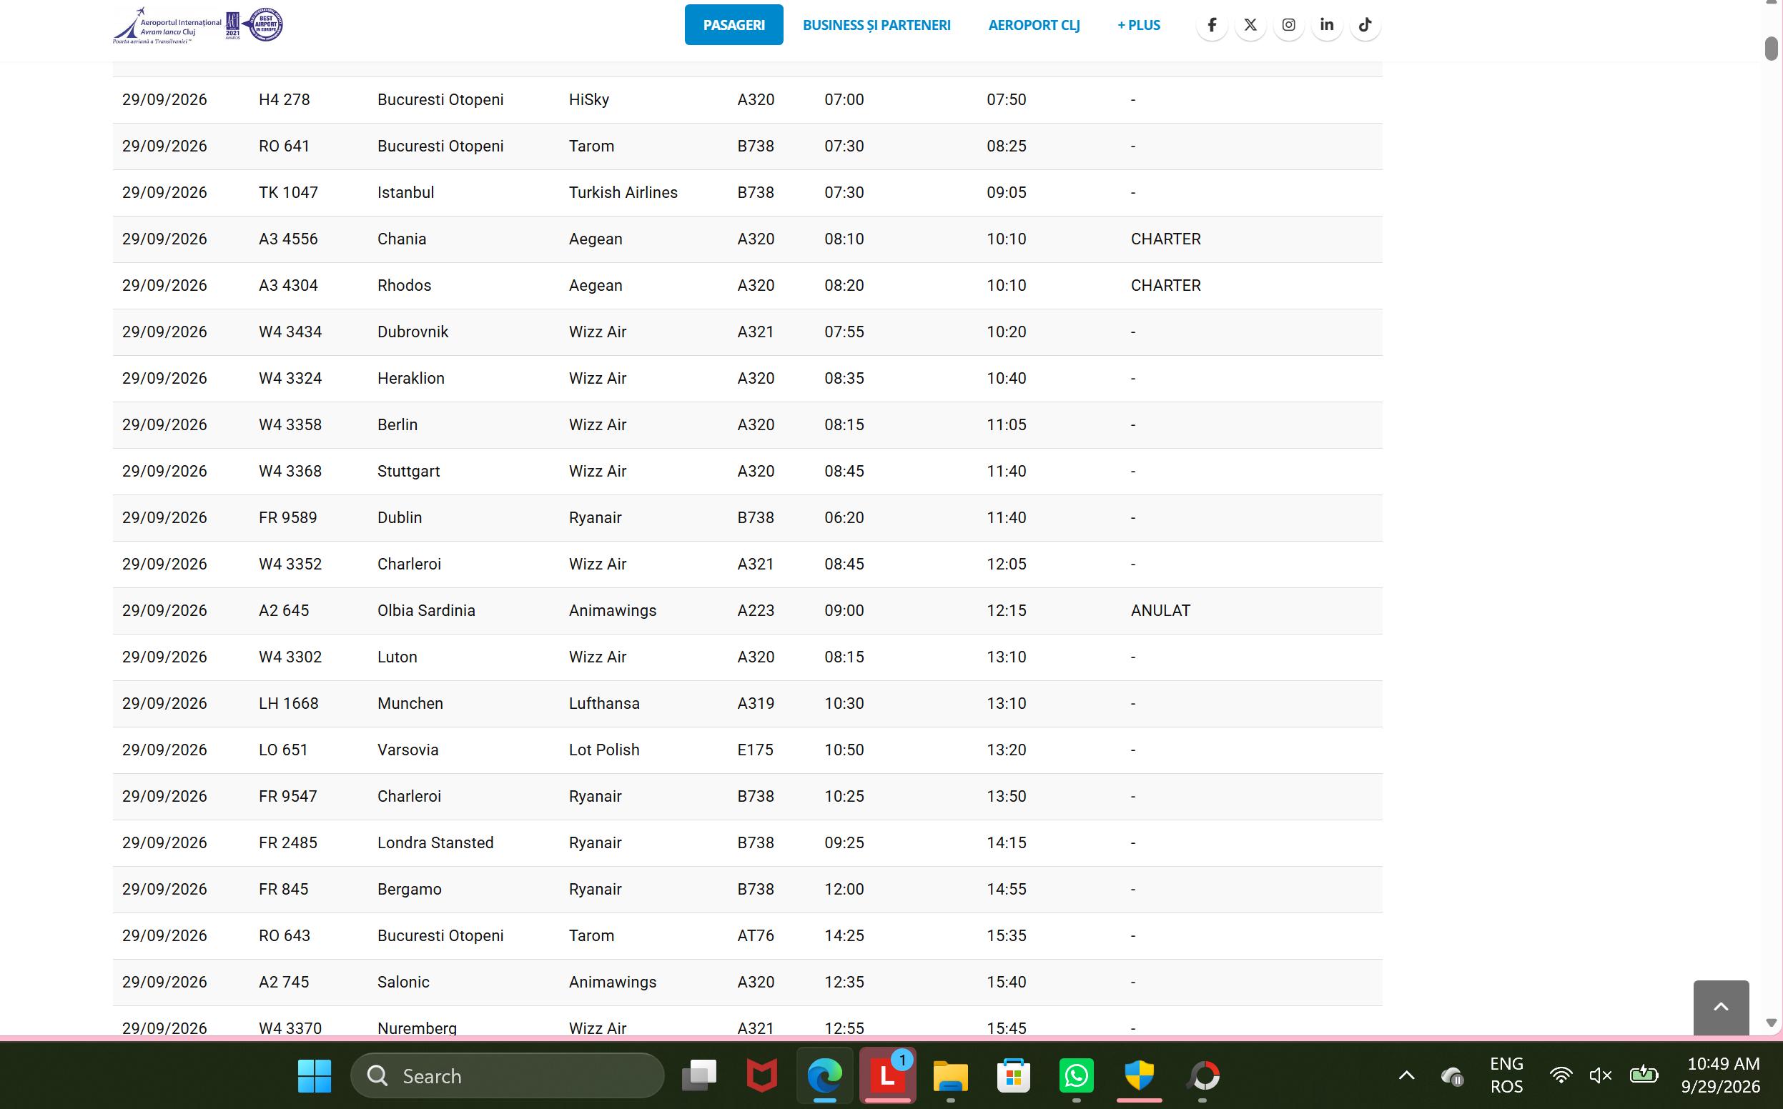Expand the + PLUS menu
This screenshot has width=1783, height=1109.
1139,25
